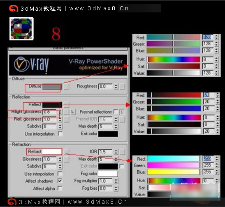Viewport: 225px width, 207px height.
Task: Enable the Fresnel reflections checkbox
Action: (x=116, y=112)
